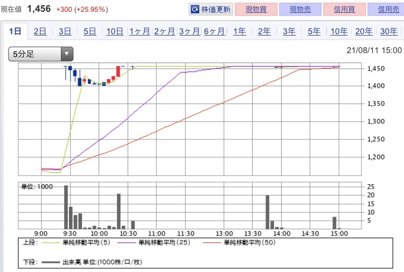Viewport: 404px width, 272px height.
Task: Select the 5年 chart range
Action: (x=314, y=31)
